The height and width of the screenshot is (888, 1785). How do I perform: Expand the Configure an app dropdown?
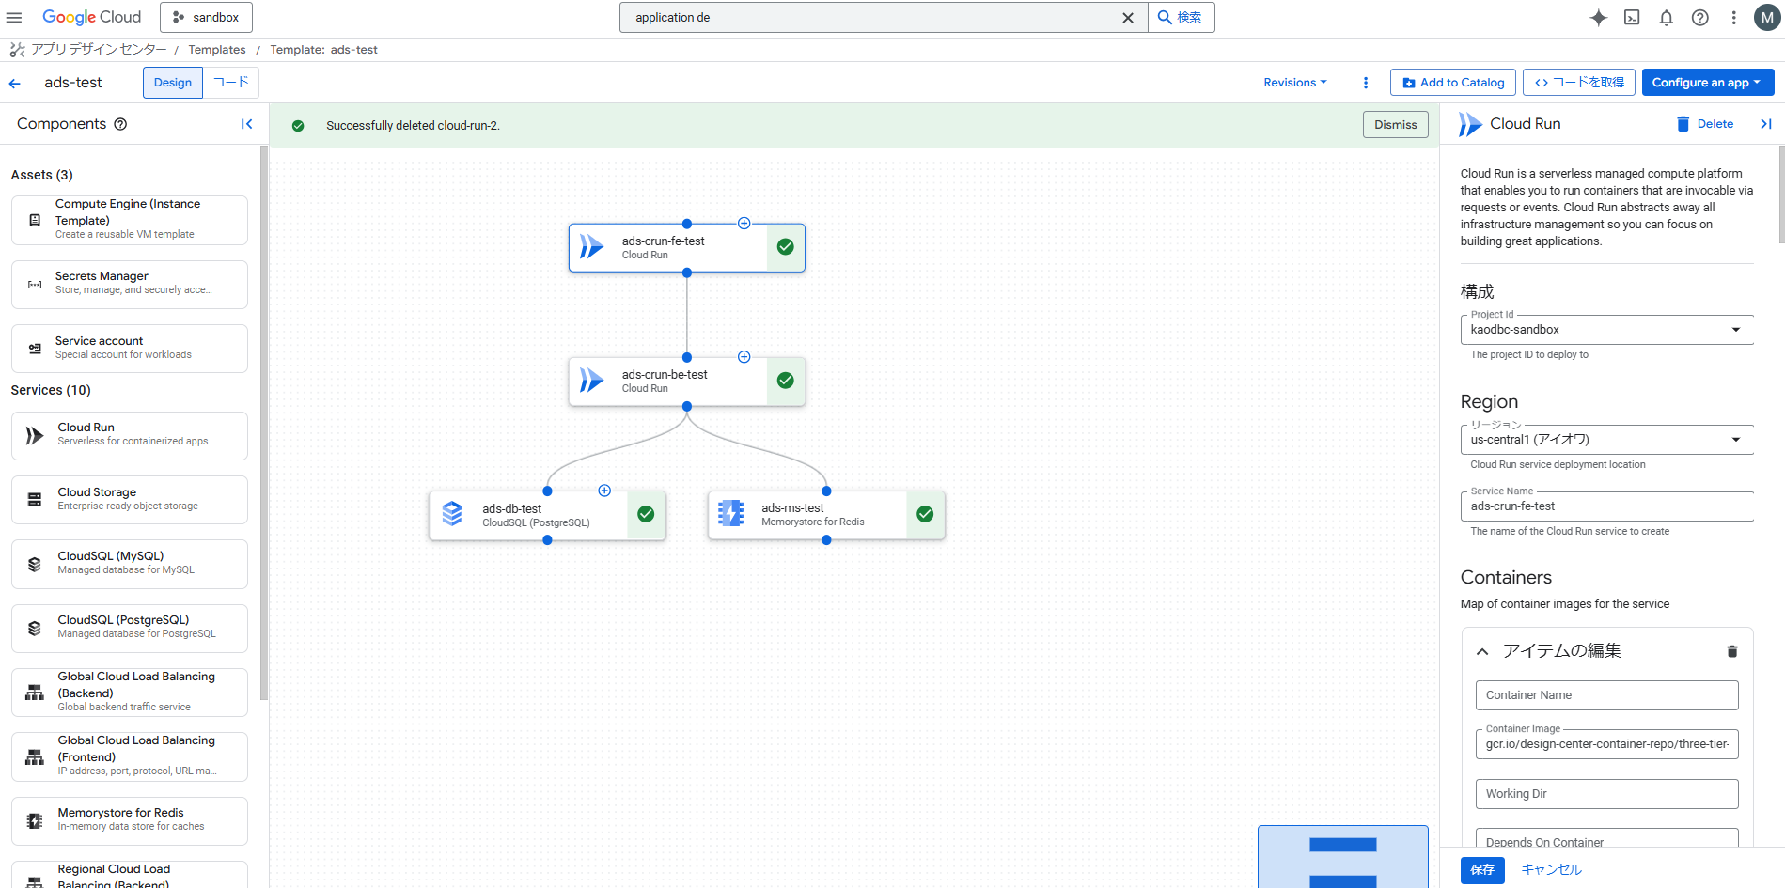tap(1707, 83)
